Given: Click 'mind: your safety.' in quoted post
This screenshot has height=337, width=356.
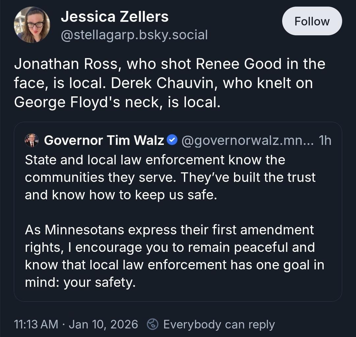Looking at the screenshot, I should pyautogui.click(x=80, y=283).
